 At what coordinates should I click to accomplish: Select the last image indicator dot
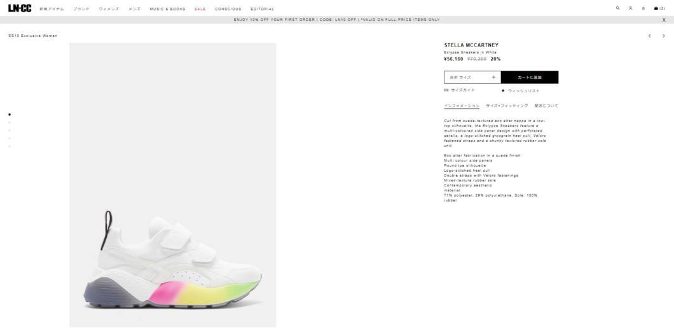tap(10, 146)
